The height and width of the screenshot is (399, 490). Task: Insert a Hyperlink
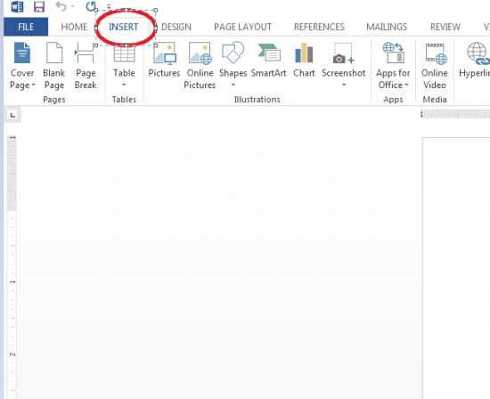pos(474,61)
